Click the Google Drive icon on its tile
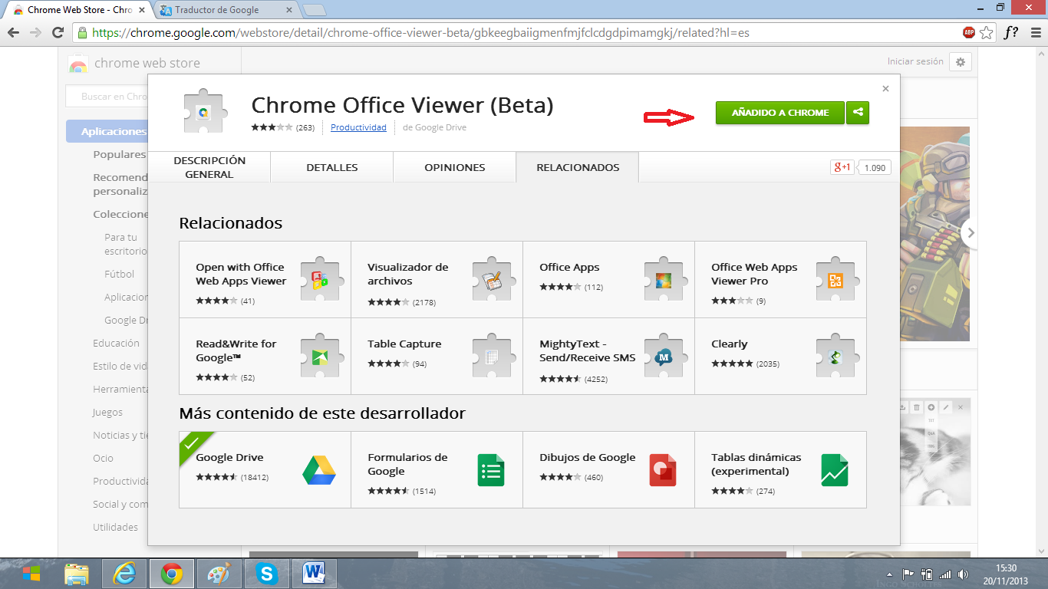The height and width of the screenshot is (589, 1048). pos(320,469)
